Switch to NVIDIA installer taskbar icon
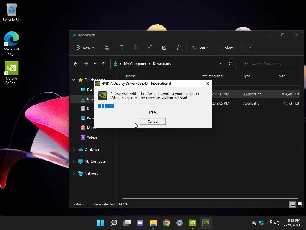The width and height of the screenshot is (306, 230). pos(206,223)
